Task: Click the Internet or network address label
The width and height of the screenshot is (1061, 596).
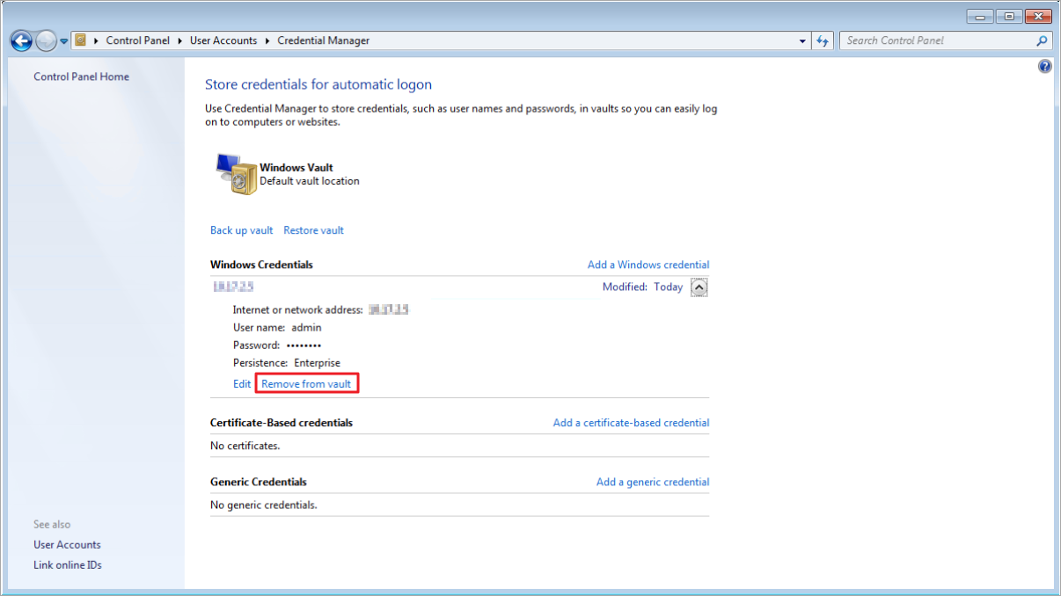Action: [x=297, y=309]
